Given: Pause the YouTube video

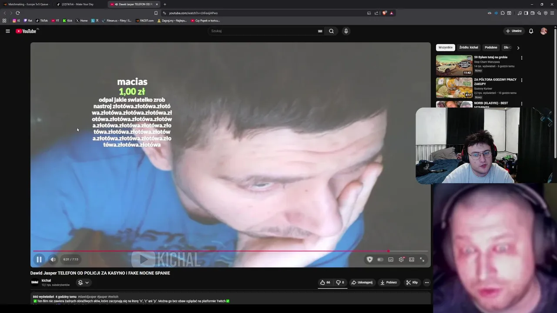Looking at the screenshot, I should [x=39, y=260].
